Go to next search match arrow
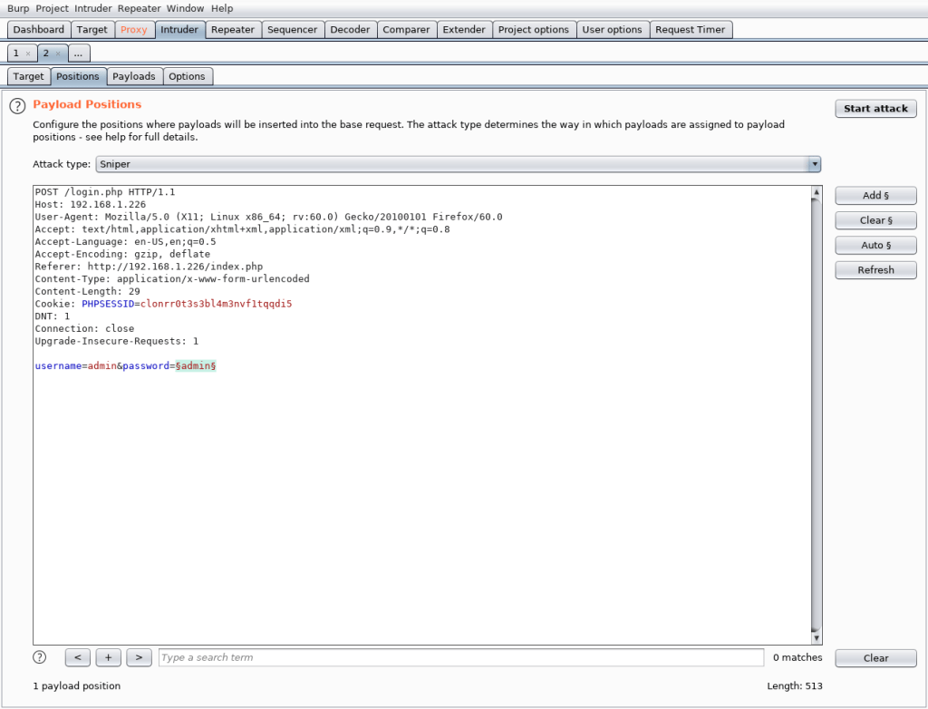 coord(139,657)
